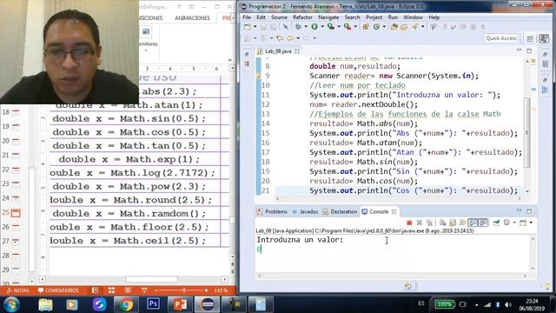Expand the Debug configurations dropdown arrow
The height and width of the screenshot is (313, 556).
pyautogui.click(x=305, y=27)
